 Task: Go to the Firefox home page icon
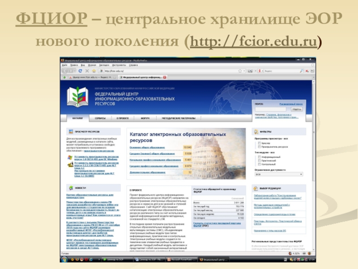(94, 71)
